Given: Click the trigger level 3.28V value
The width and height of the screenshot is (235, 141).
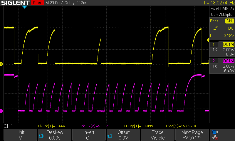Looking at the screenshot, I should click(229, 36).
